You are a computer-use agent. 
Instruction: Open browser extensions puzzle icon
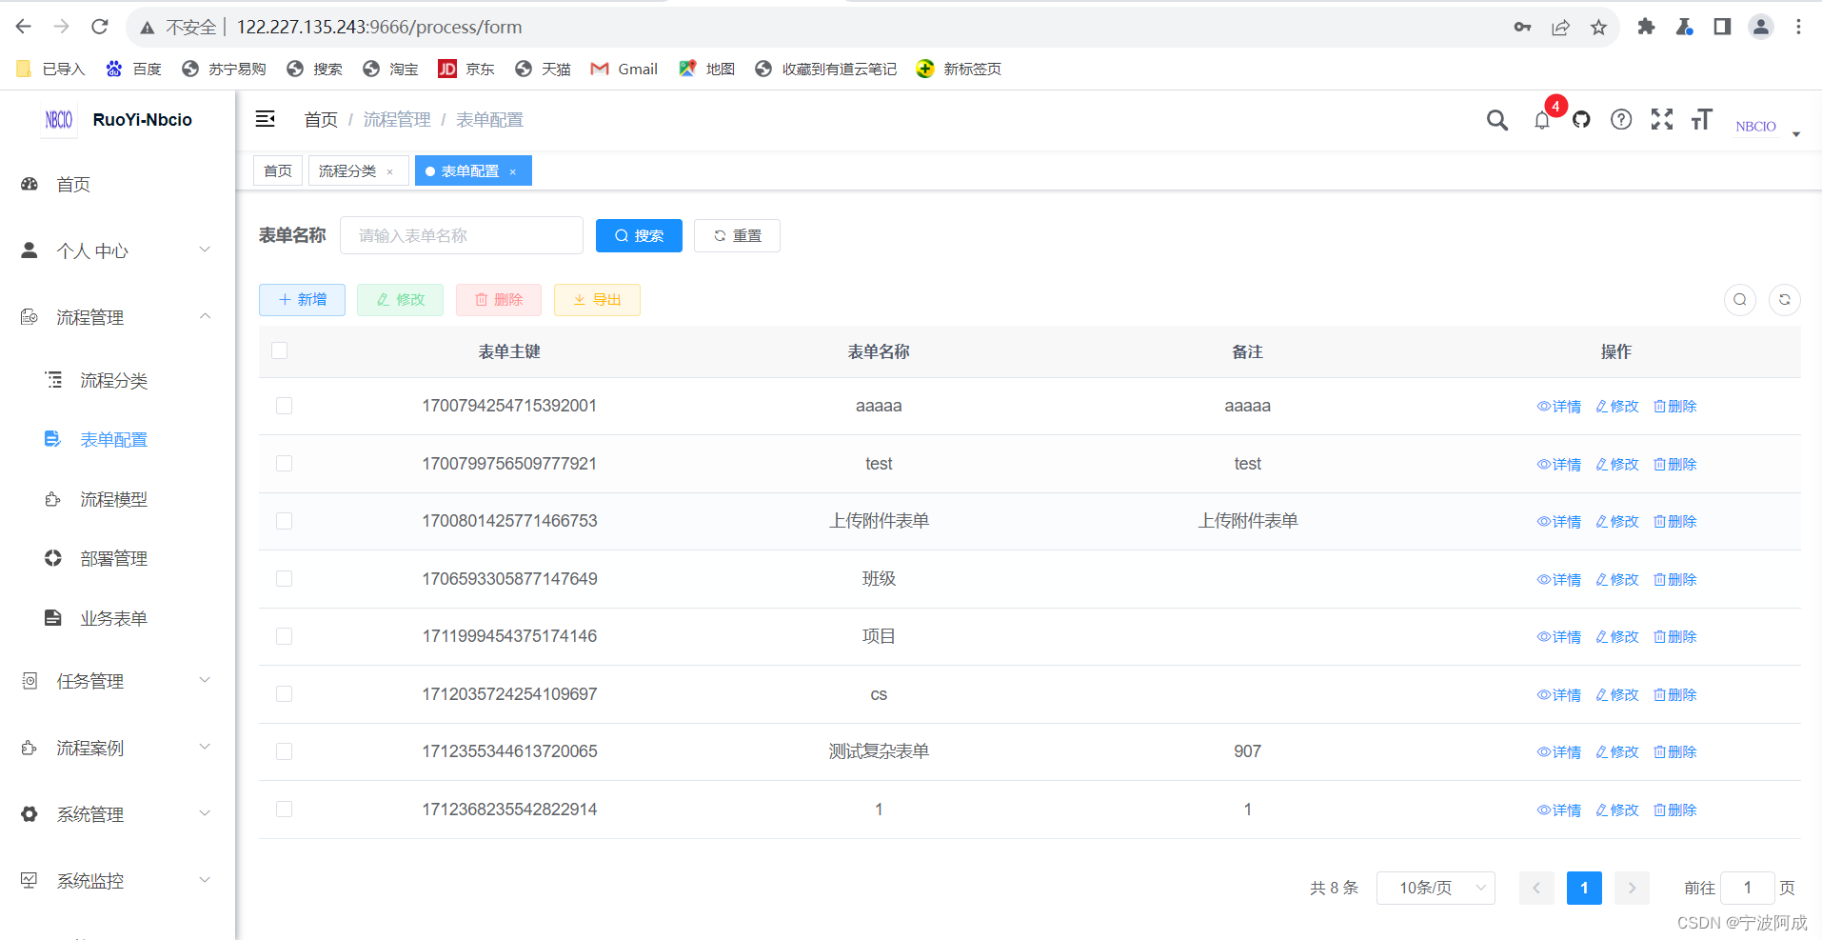(1646, 27)
